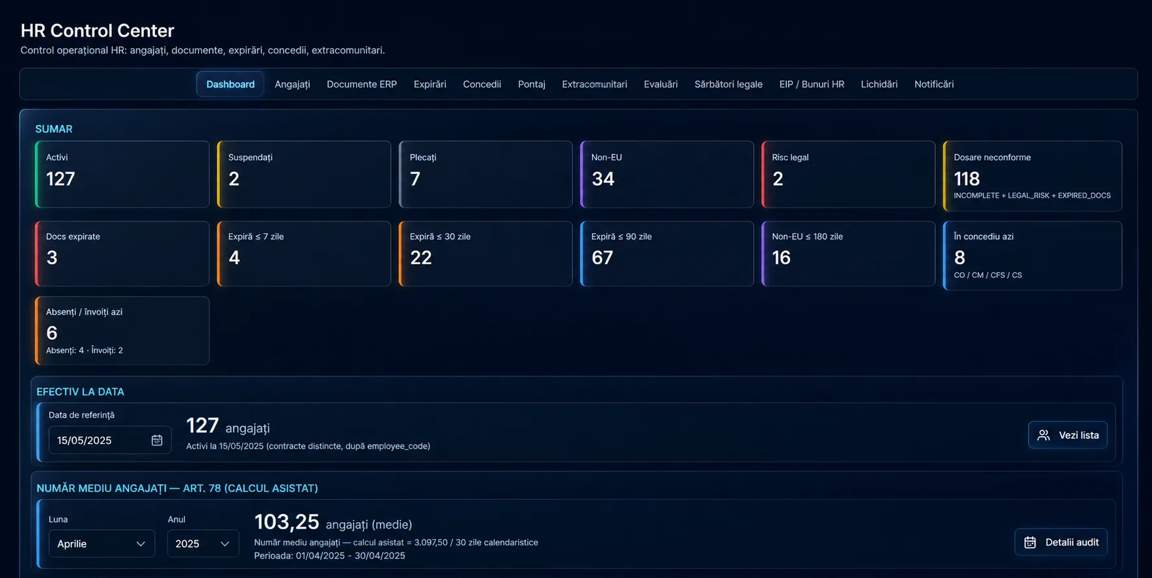Image resolution: width=1152 pixels, height=578 pixels.
Task: Open the Expiră ≤ 30 zile card
Action: tap(486, 254)
